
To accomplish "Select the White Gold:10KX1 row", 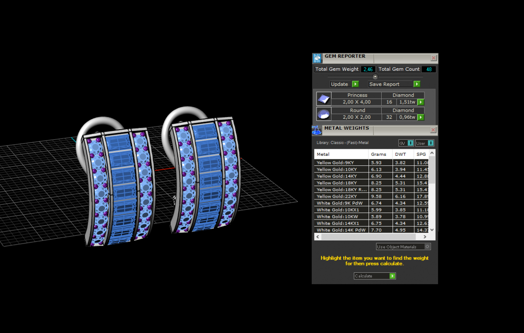I will tap(372, 210).
